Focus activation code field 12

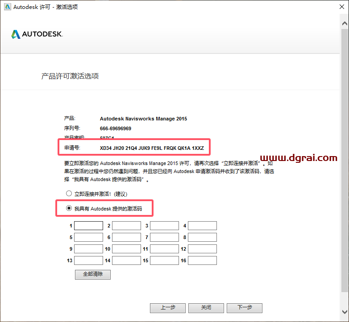pyautogui.click(x=202, y=249)
